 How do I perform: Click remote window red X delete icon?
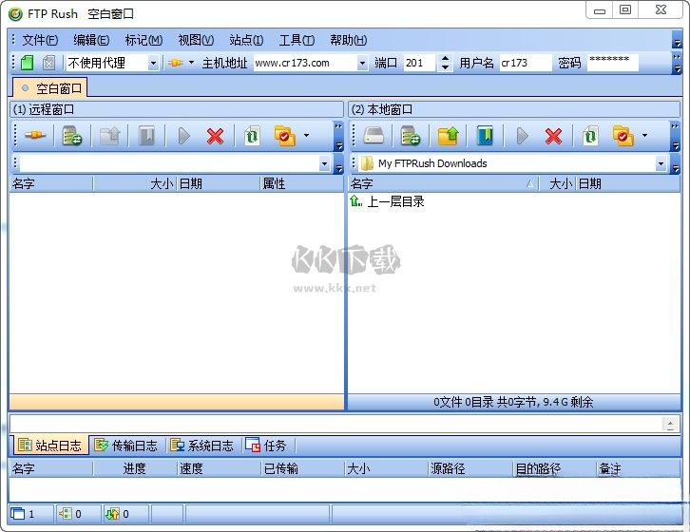[x=215, y=136]
